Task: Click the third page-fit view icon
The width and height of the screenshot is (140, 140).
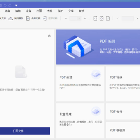Action: click(108, 18)
